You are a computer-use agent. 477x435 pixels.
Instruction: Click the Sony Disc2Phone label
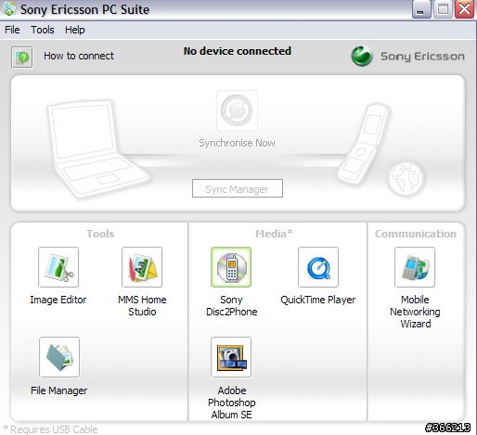[x=232, y=305]
